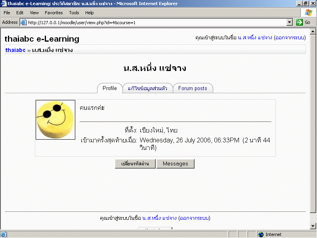The image size is (317, 238).
Task: Open the File menu
Action: point(7,13)
